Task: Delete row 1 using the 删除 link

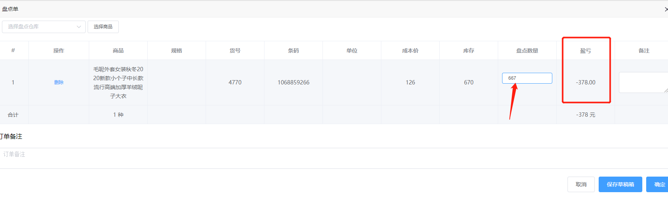Action: pos(59,82)
